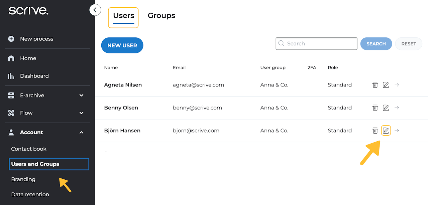
Task: Click the RESET button
Action: click(x=409, y=44)
